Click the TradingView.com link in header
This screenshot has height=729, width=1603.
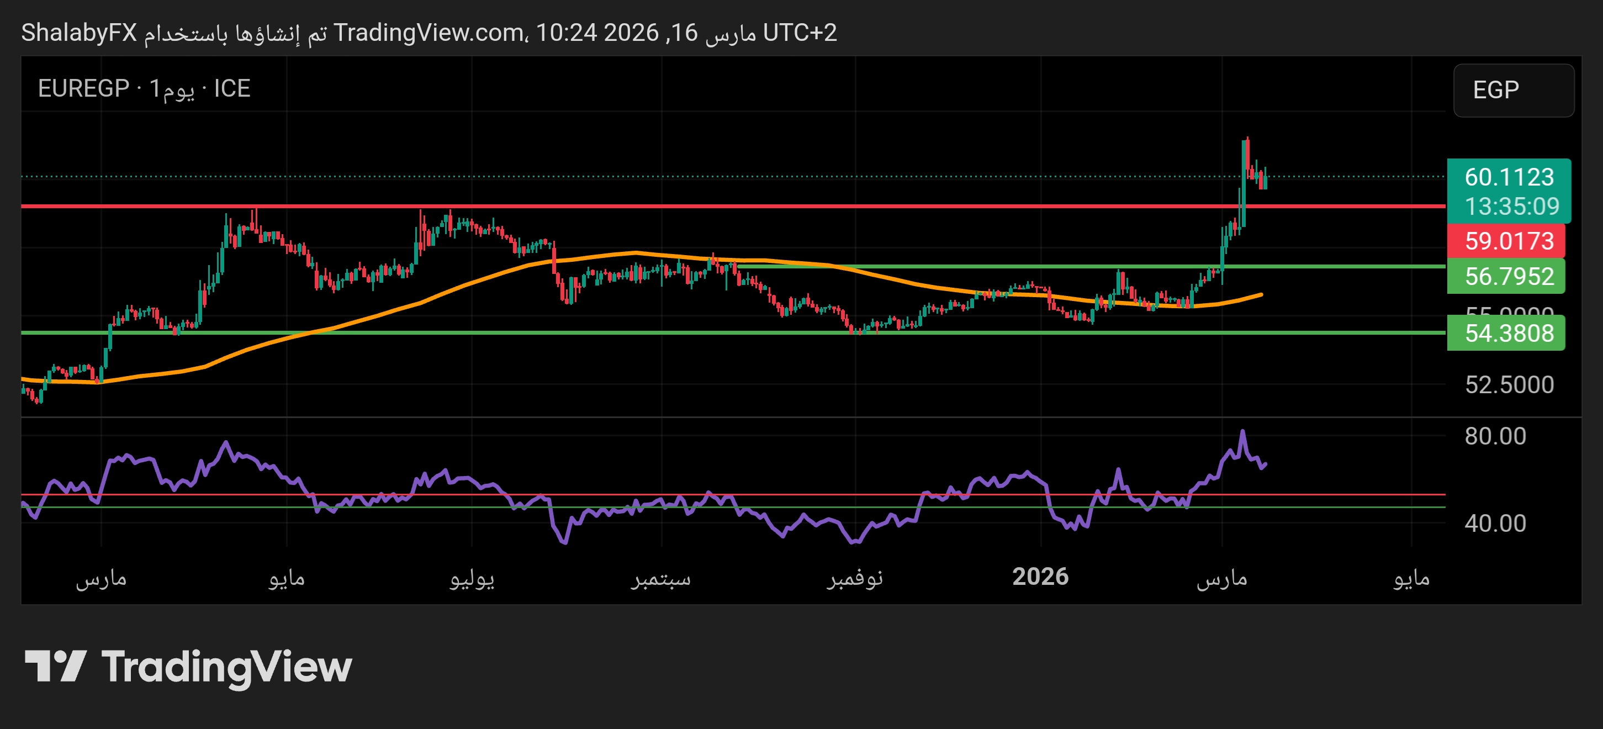coord(428,33)
